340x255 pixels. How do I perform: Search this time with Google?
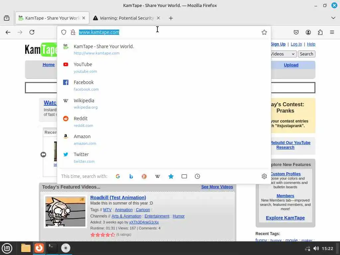click(118, 176)
